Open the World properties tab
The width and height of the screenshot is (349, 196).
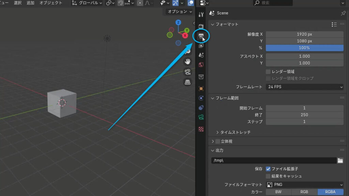201,65
